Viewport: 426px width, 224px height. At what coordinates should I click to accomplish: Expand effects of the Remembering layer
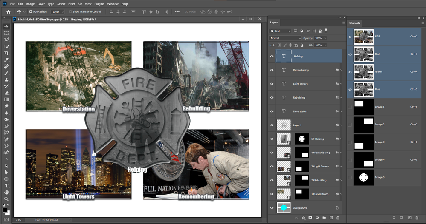point(341,70)
